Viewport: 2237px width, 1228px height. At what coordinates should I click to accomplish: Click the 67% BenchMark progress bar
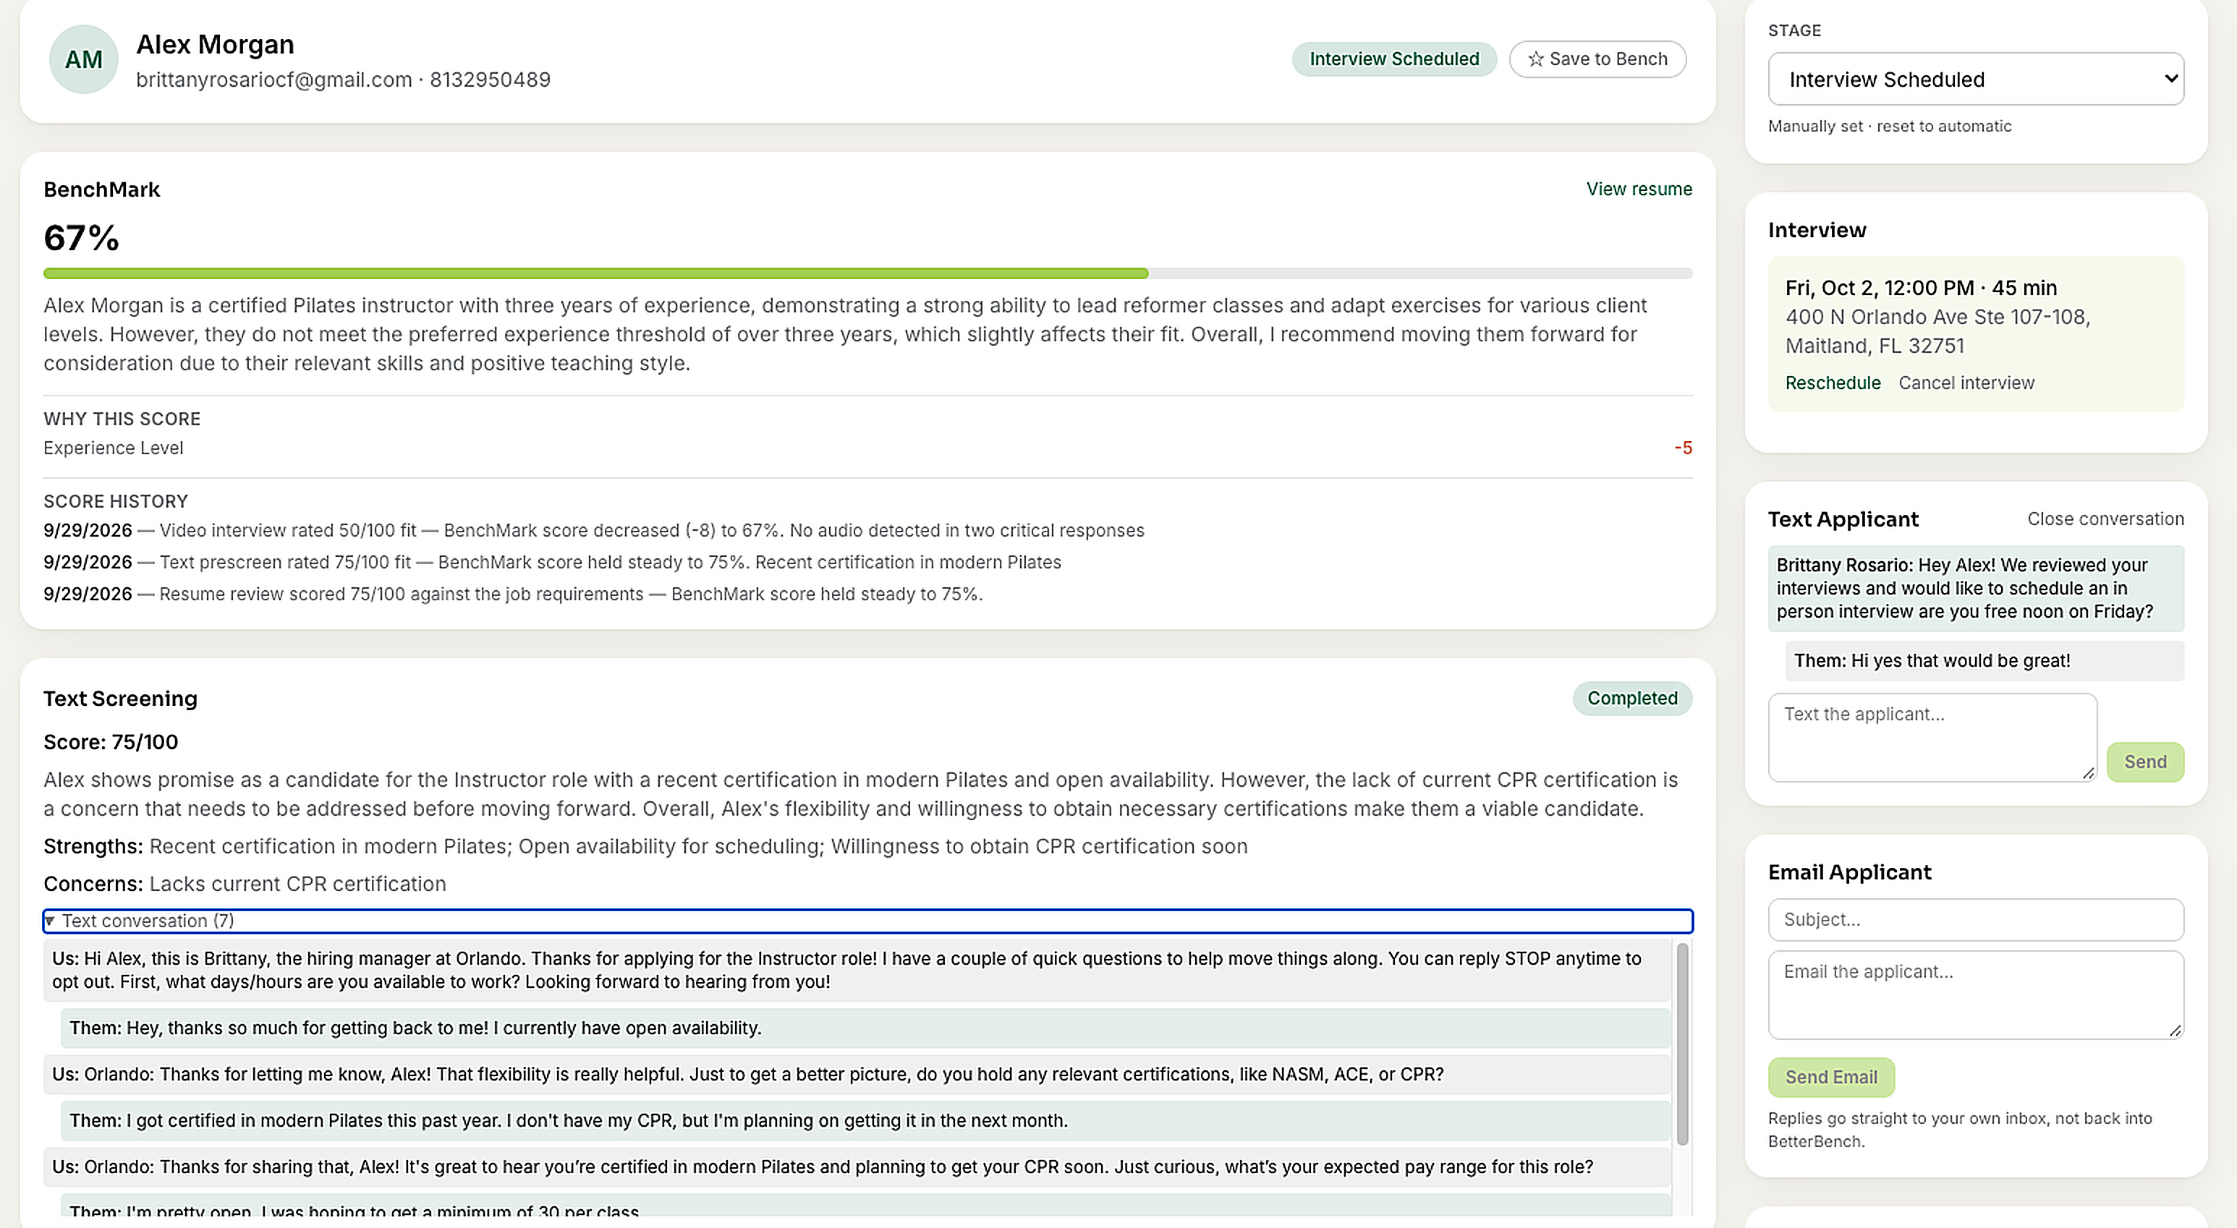pyautogui.click(x=867, y=273)
